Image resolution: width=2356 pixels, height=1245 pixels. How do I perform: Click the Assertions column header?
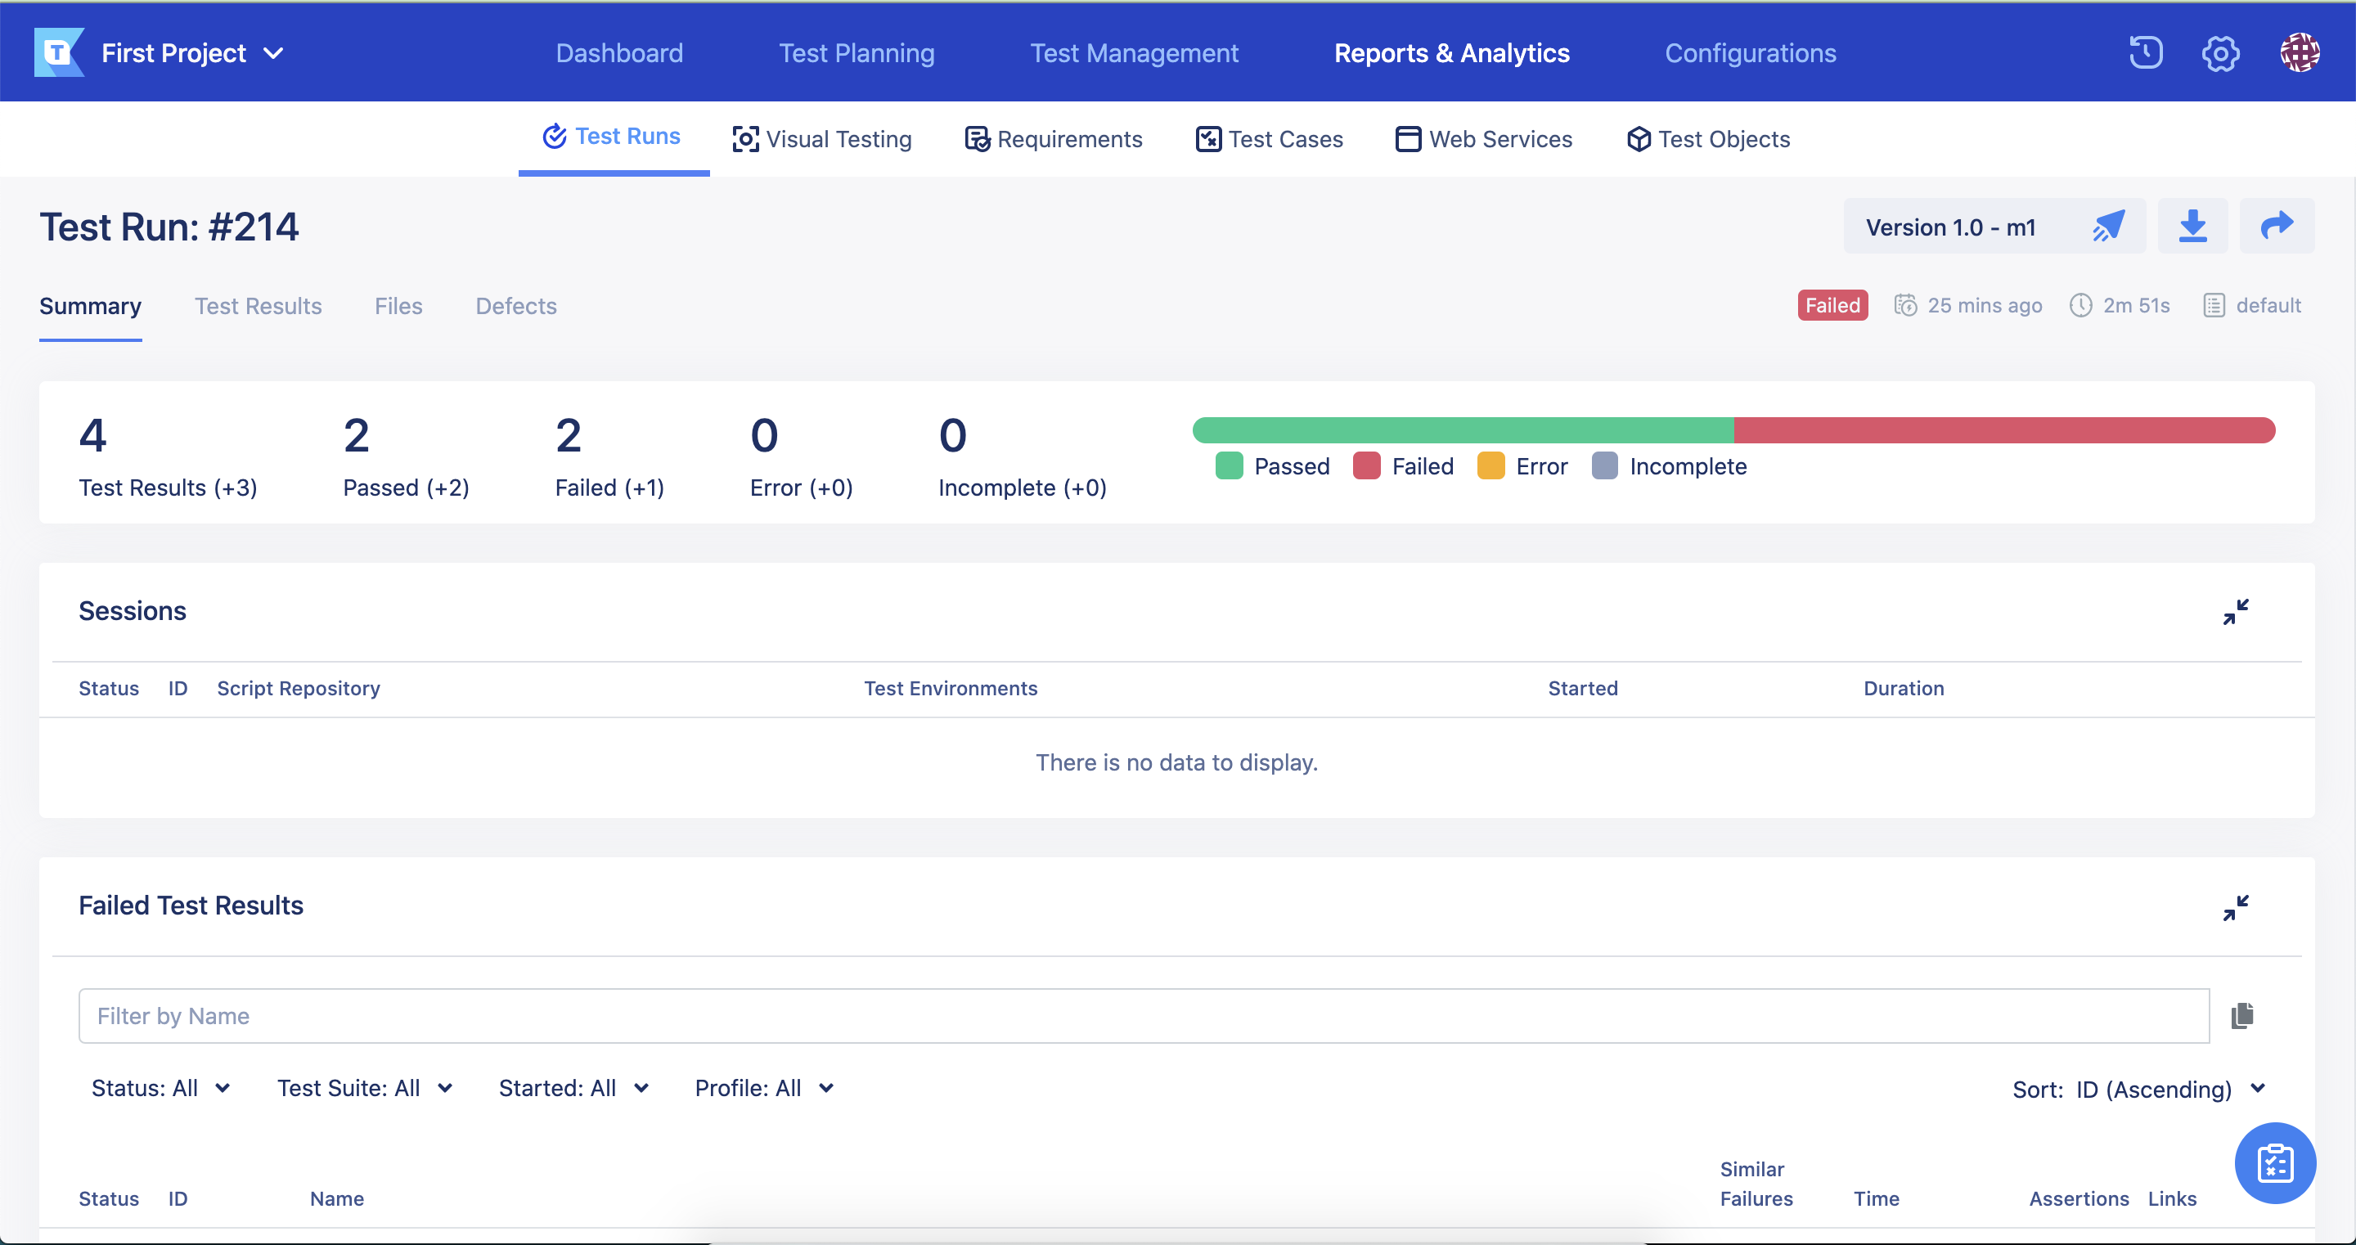click(2078, 1198)
